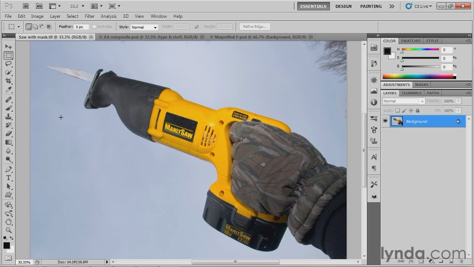The image size is (474, 267).
Task: Launch Mini Bridge from the application bar
Action: pos(39,6)
